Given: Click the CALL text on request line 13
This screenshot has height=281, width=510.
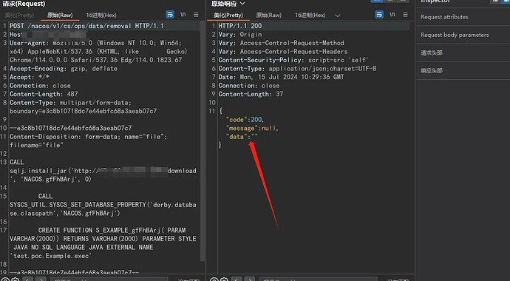Looking at the screenshot, I should click(16, 162).
